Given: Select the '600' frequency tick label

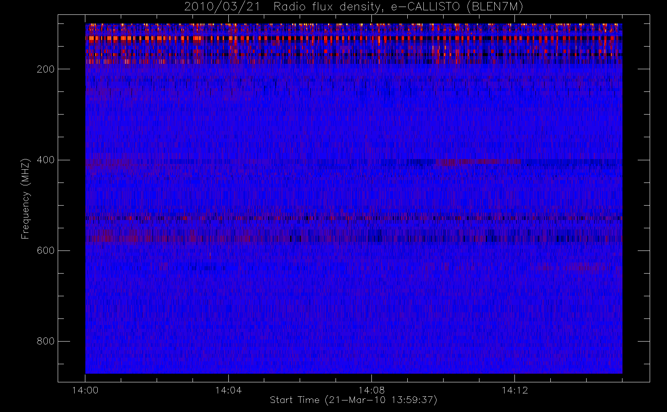Looking at the screenshot, I should click(45, 250).
